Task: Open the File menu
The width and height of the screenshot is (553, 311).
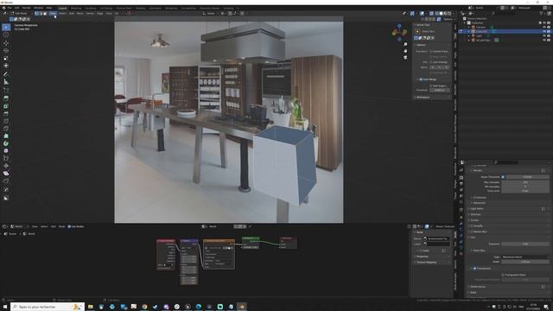Action: pos(10,8)
